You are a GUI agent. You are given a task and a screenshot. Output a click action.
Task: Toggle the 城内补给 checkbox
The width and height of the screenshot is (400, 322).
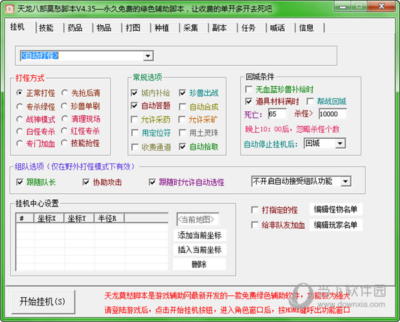(135, 93)
